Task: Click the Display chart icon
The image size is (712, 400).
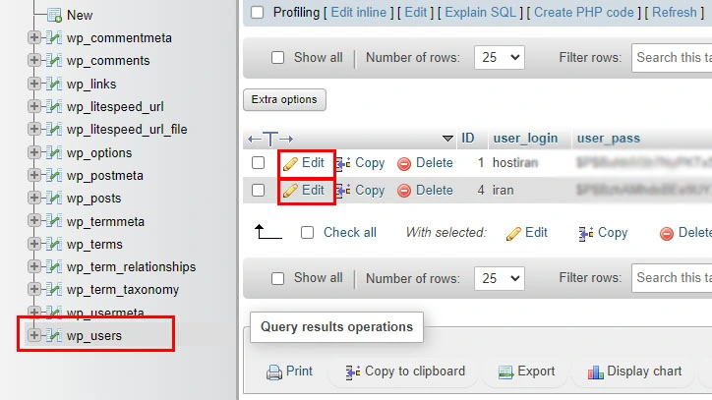Action: (595, 372)
